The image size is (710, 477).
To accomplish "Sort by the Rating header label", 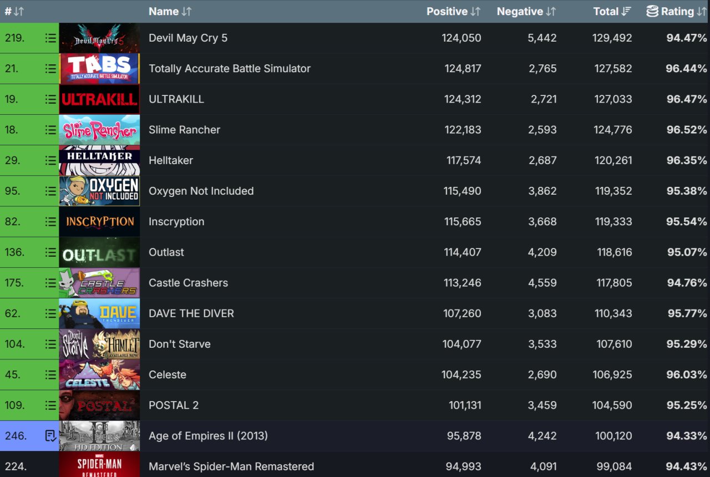I will tap(677, 11).
